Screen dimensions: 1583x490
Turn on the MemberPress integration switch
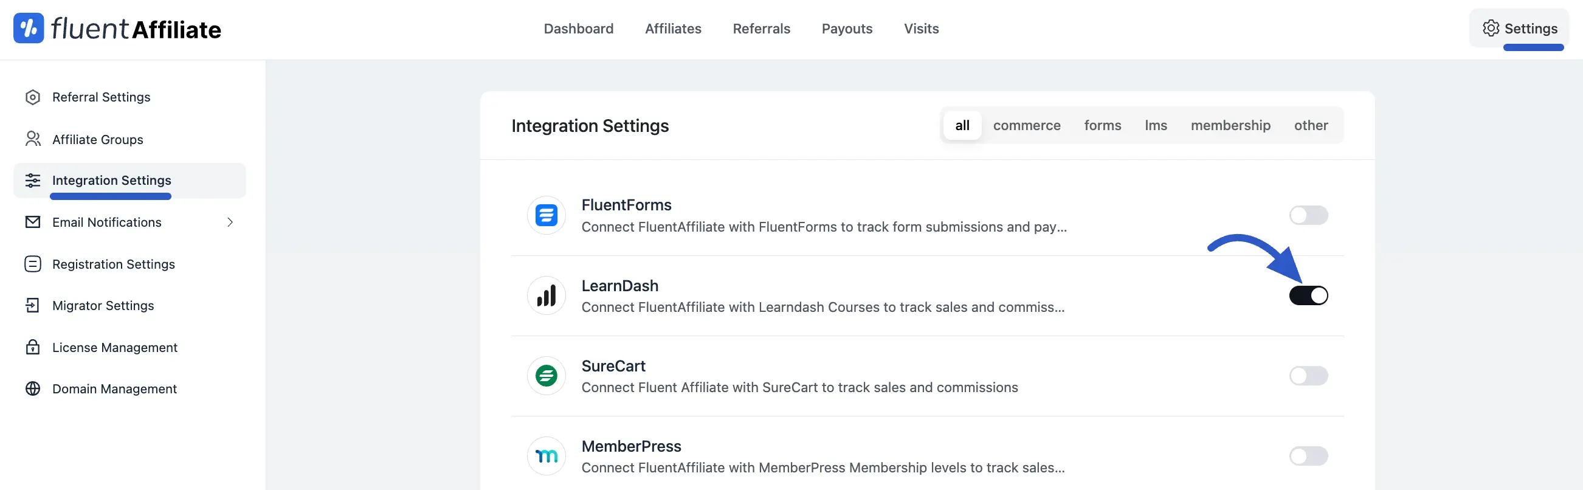1308,456
